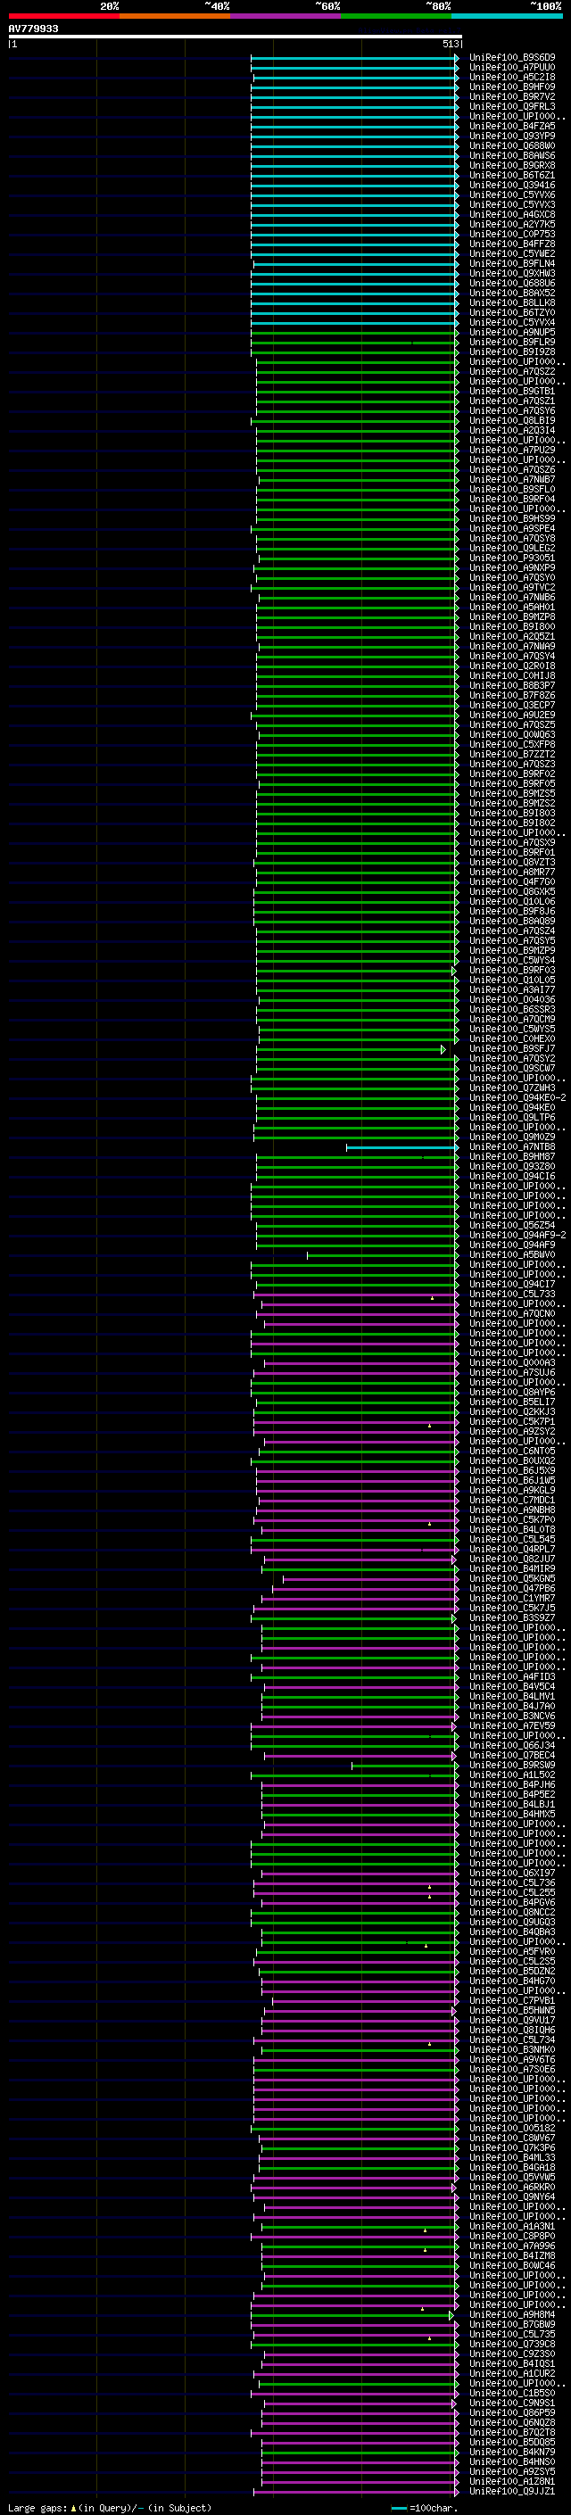
Task: Select hit label UniRef100_C0P753
Action: 512,235
